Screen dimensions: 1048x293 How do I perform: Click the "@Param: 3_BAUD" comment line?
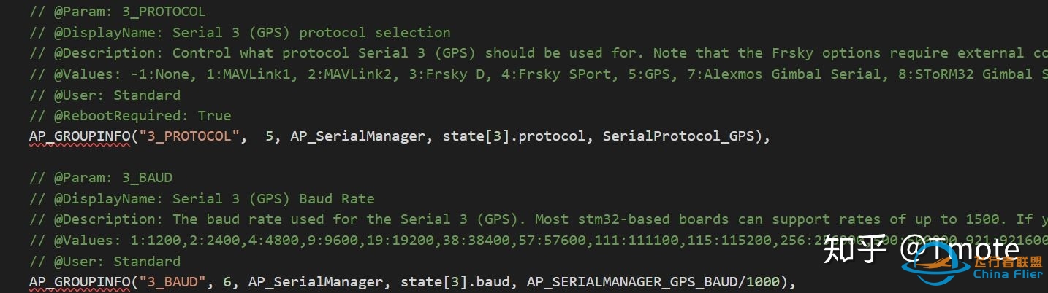[x=101, y=178]
